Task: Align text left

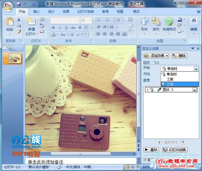Action: (x=98, y=34)
